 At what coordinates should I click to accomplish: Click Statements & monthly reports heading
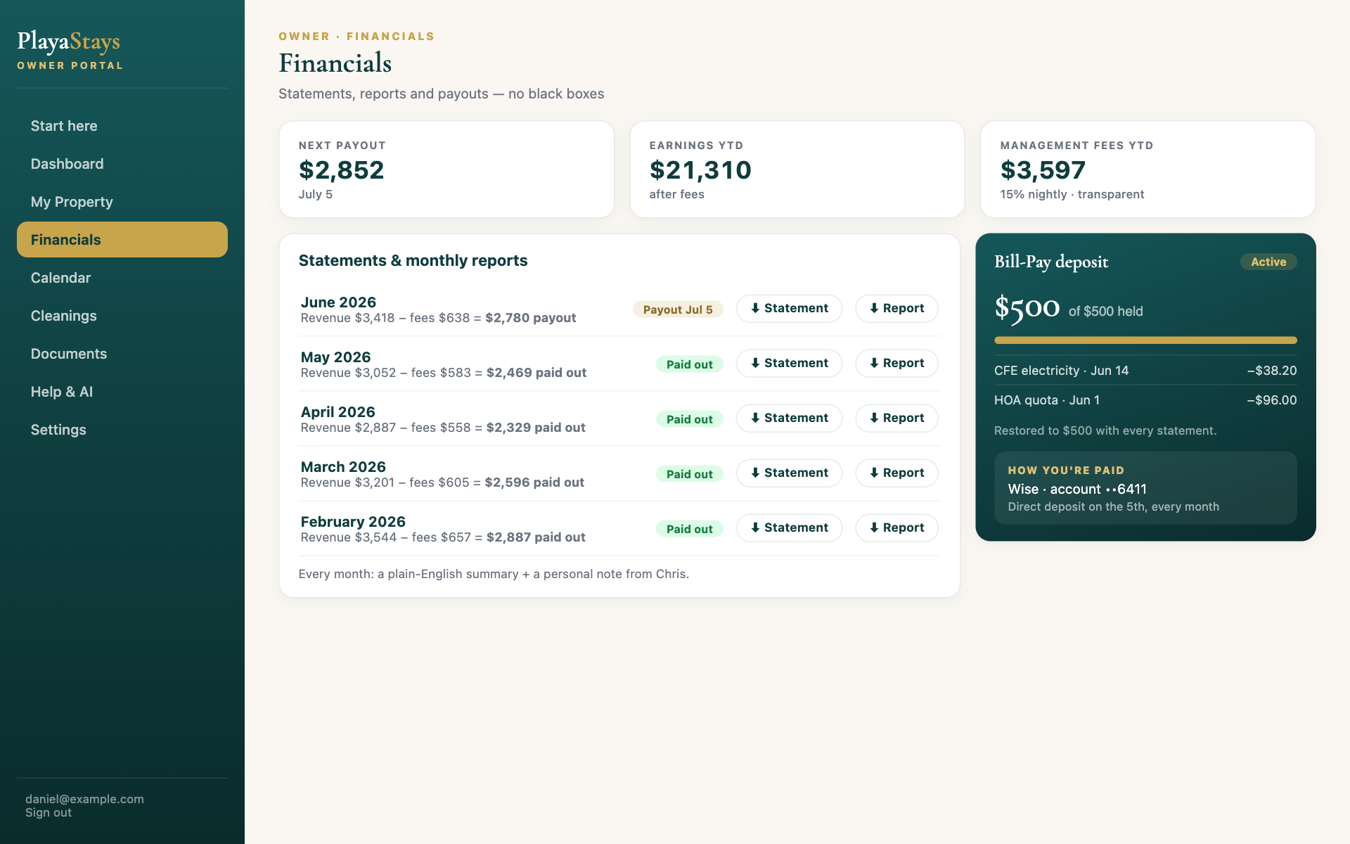coord(413,260)
